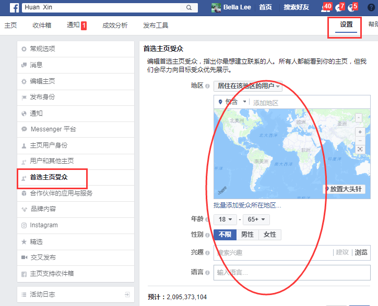
Task: Select 男性 gender option
Action: click(247, 235)
